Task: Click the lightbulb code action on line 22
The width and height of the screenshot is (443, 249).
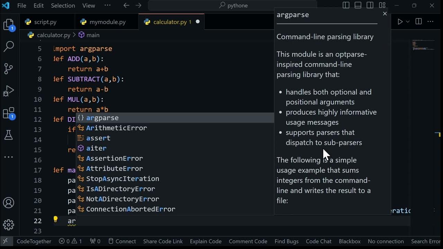Action: tap(55, 219)
